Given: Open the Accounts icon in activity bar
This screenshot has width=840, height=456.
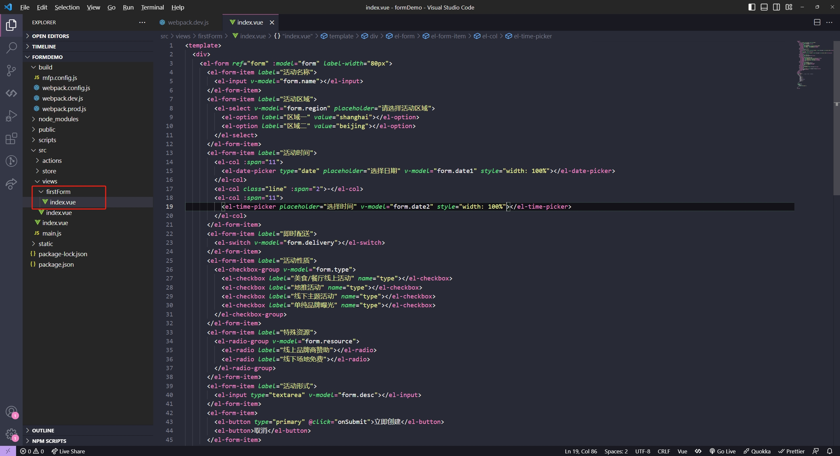Looking at the screenshot, I should pos(11,412).
